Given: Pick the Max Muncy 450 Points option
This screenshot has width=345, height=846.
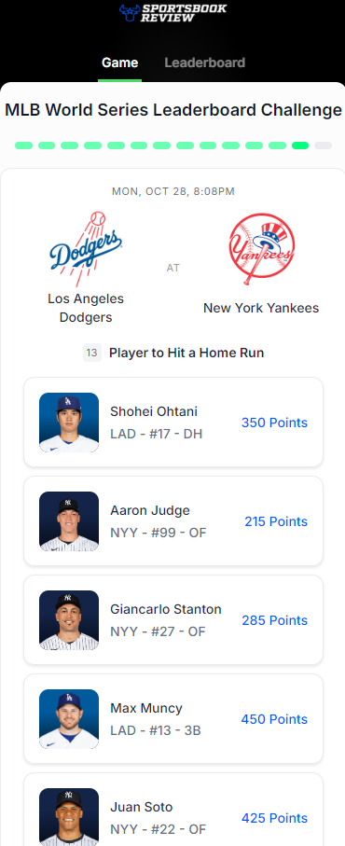Looking at the screenshot, I should click(x=173, y=718).
